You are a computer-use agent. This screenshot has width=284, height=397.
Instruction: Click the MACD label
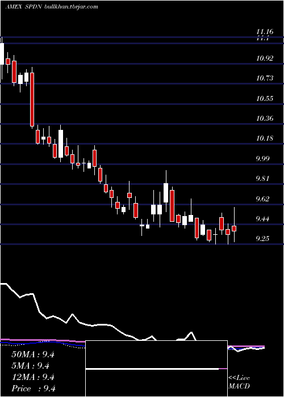point(239,386)
